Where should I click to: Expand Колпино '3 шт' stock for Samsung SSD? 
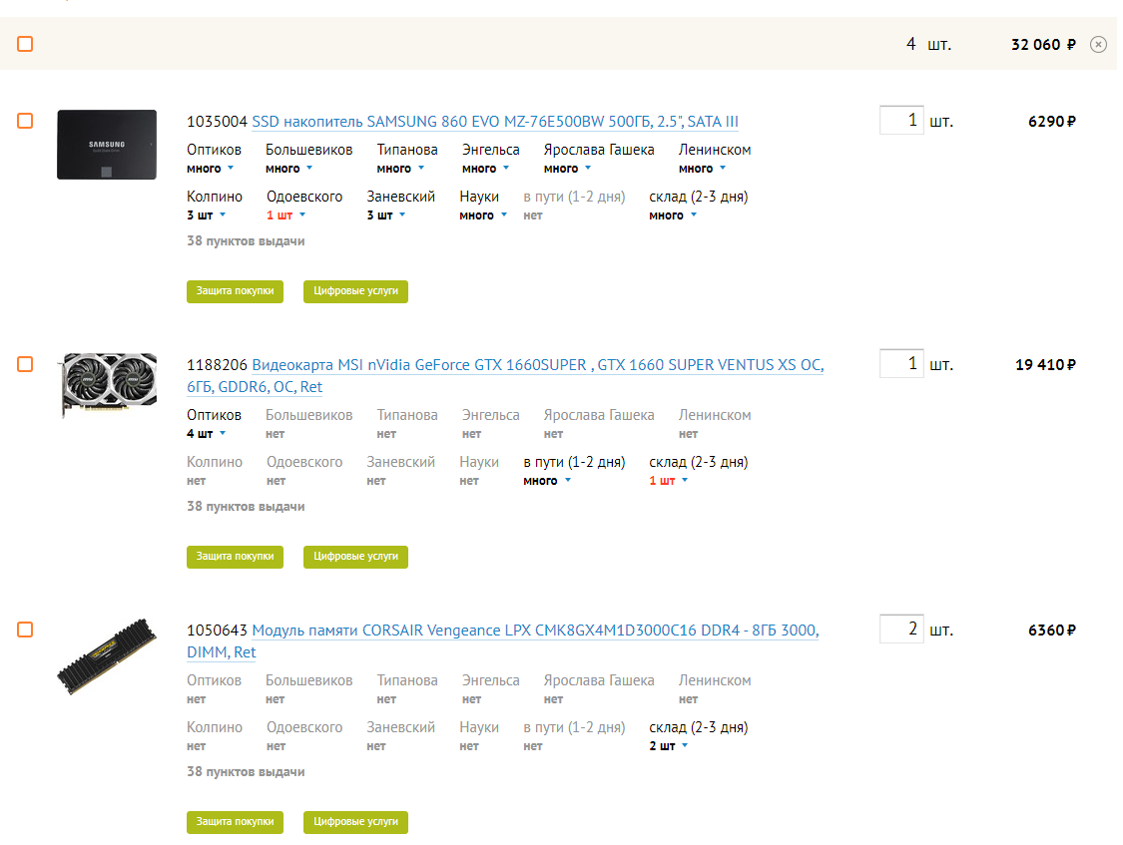(x=207, y=215)
